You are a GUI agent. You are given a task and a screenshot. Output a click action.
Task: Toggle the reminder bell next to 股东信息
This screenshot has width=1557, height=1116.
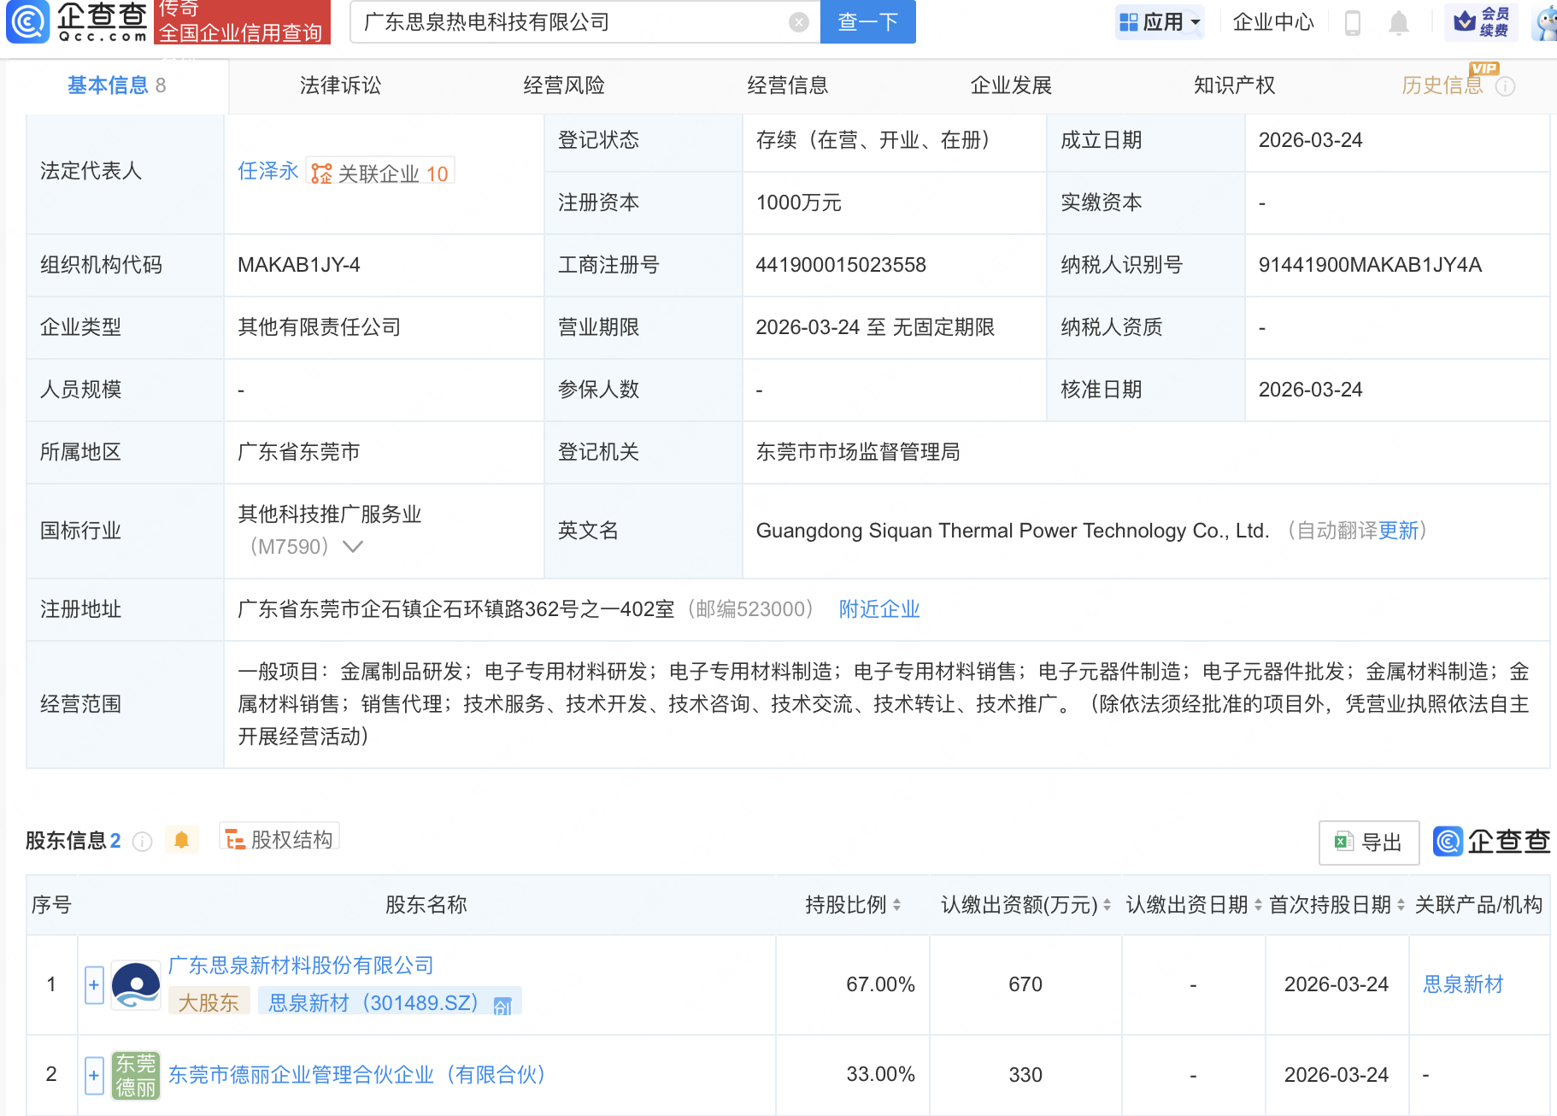point(181,840)
